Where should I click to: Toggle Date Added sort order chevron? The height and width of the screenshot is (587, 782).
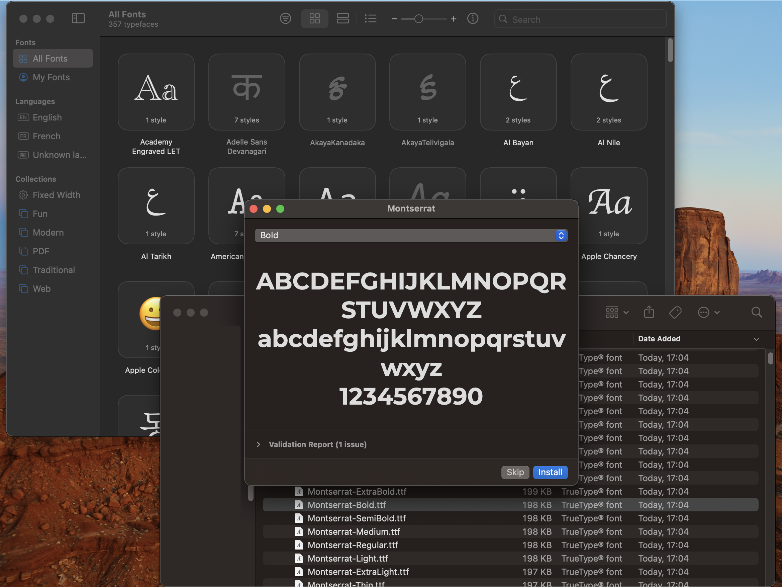pos(756,339)
